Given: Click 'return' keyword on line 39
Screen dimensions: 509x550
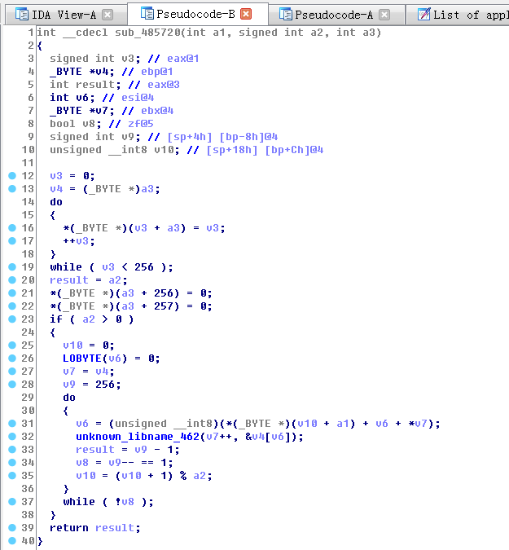Looking at the screenshot, I should click(69, 528).
